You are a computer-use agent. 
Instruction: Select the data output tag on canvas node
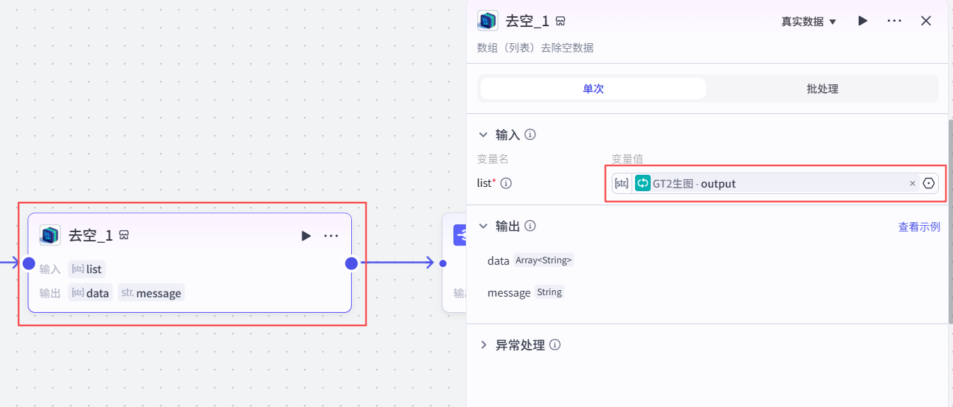tap(91, 293)
